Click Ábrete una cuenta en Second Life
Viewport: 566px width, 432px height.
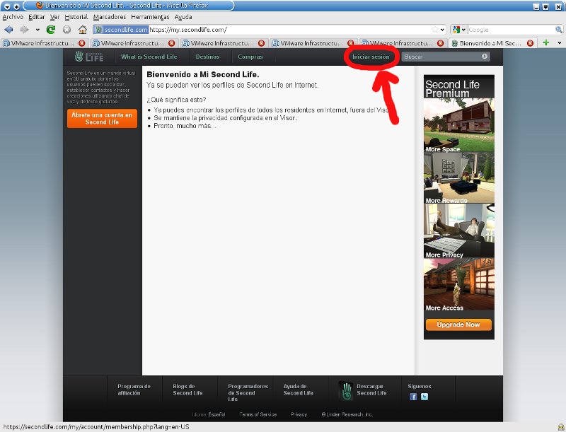click(x=102, y=118)
